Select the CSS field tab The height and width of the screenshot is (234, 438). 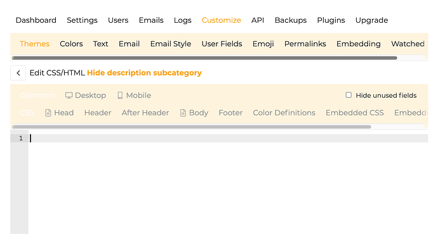(x=27, y=113)
